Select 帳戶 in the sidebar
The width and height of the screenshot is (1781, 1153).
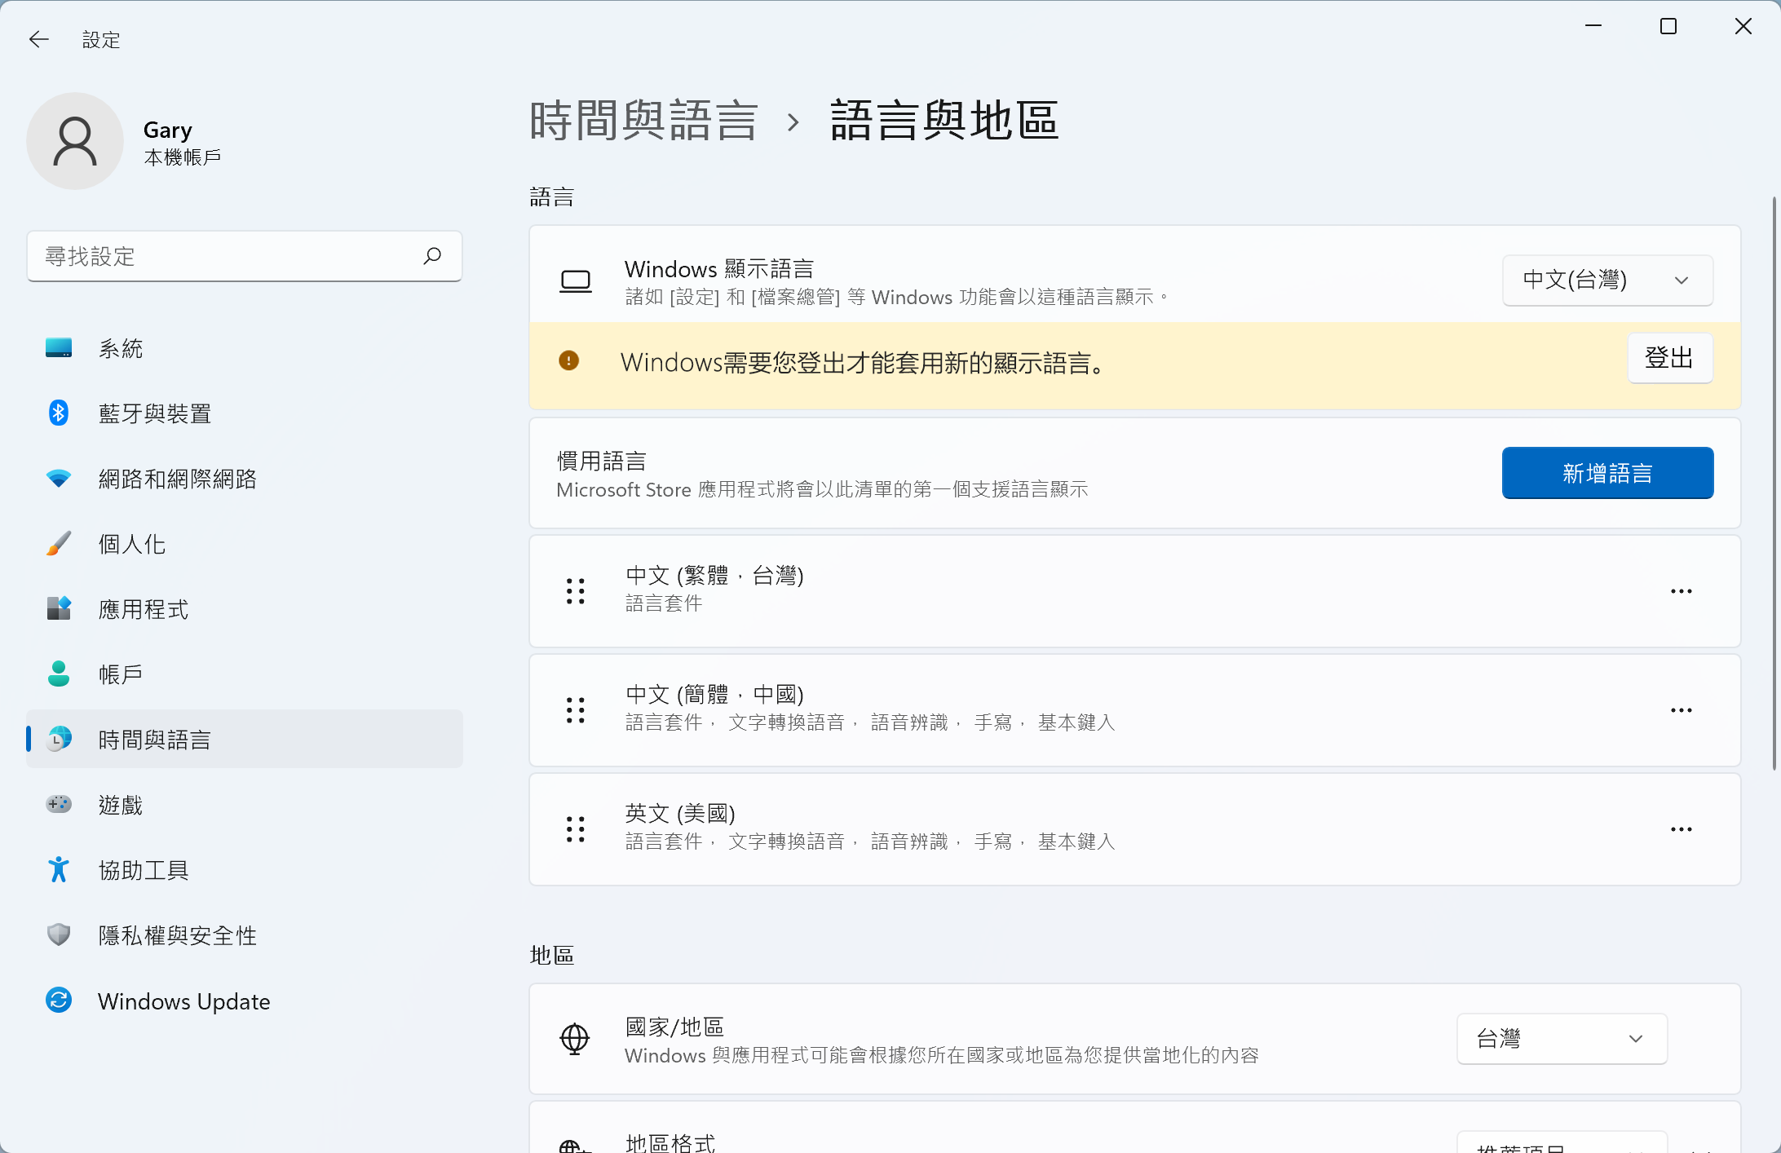(x=245, y=674)
